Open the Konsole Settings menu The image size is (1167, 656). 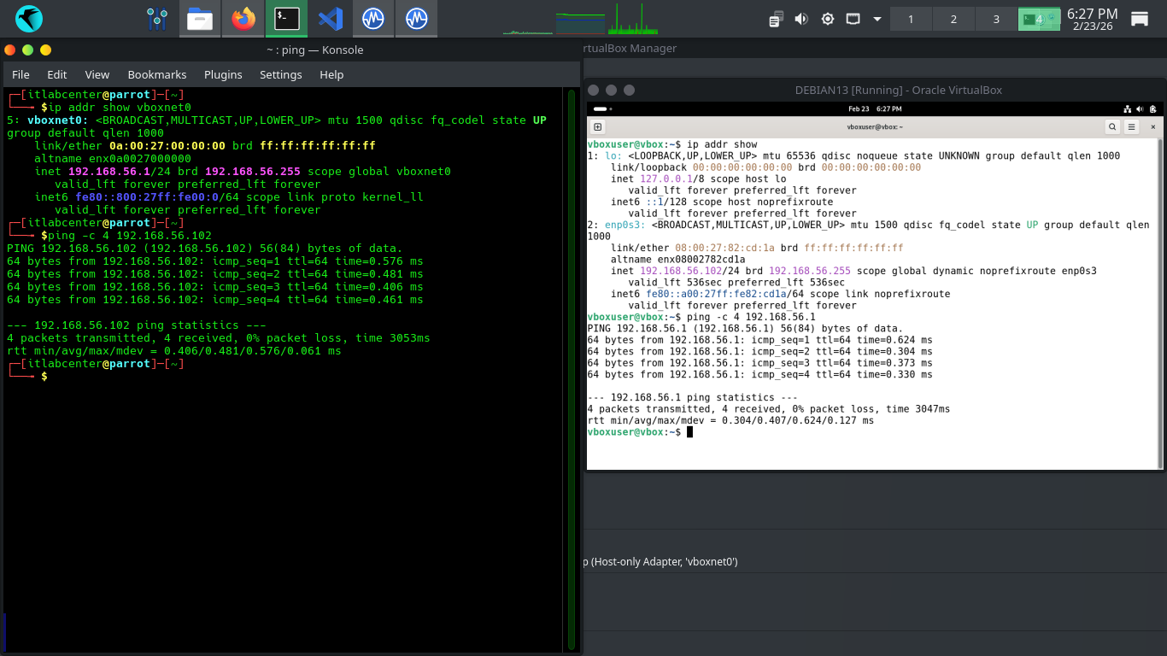tap(280, 74)
